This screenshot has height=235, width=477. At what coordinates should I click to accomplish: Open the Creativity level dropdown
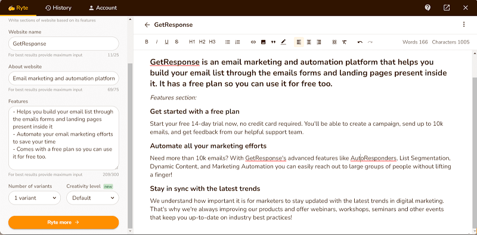coord(92,198)
